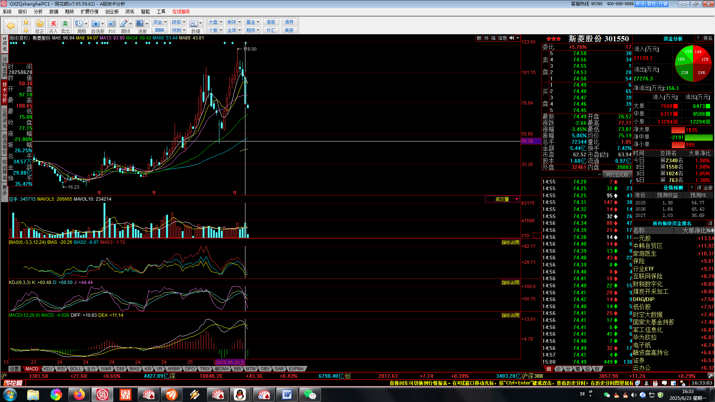Toggle the left sidebar collapse arrow
The width and height of the screenshot is (715, 402).
point(4,38)
